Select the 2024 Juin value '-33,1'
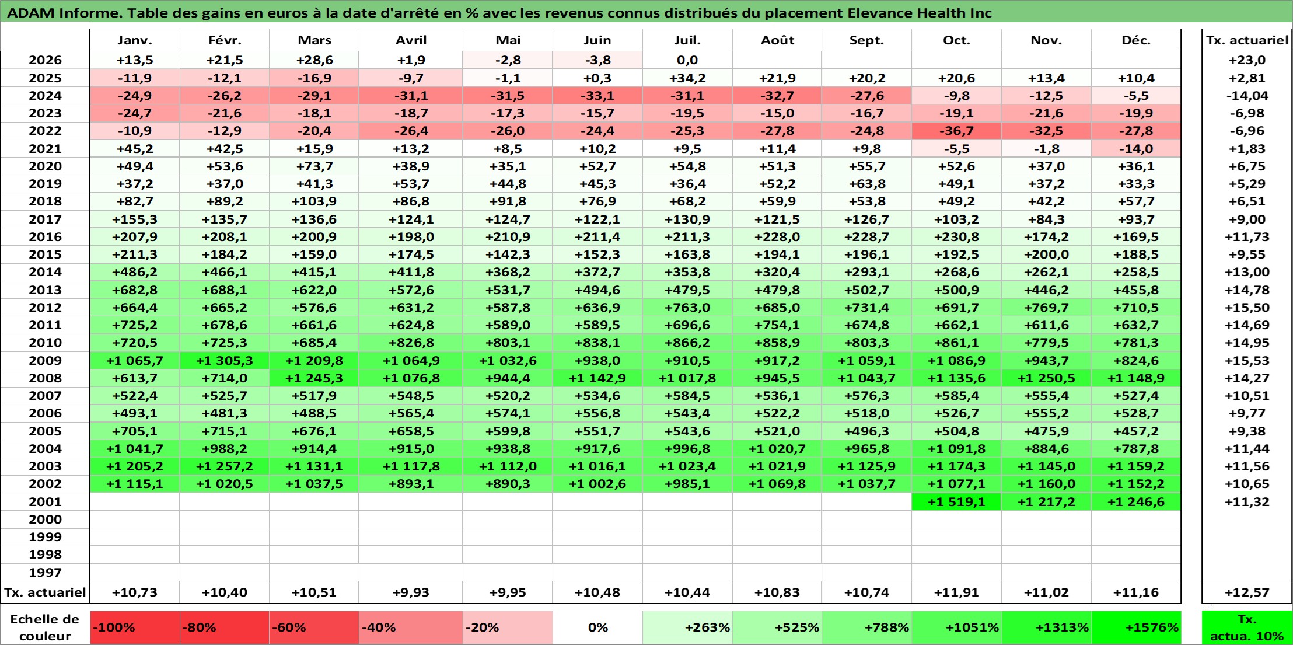 point(597,96)
